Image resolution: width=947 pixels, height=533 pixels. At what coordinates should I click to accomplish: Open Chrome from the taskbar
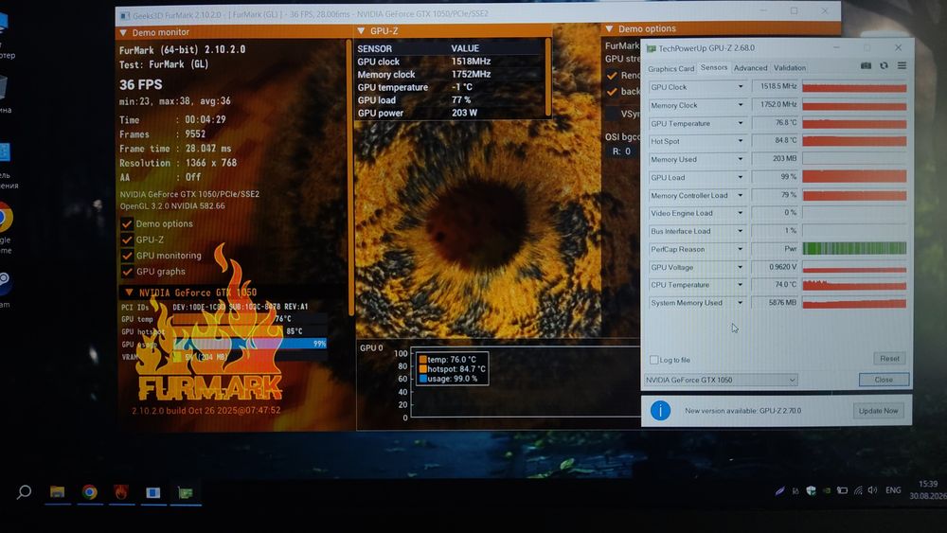[89, 492]
